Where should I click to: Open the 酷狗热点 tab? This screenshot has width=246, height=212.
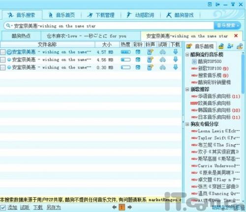coord(21,36)
